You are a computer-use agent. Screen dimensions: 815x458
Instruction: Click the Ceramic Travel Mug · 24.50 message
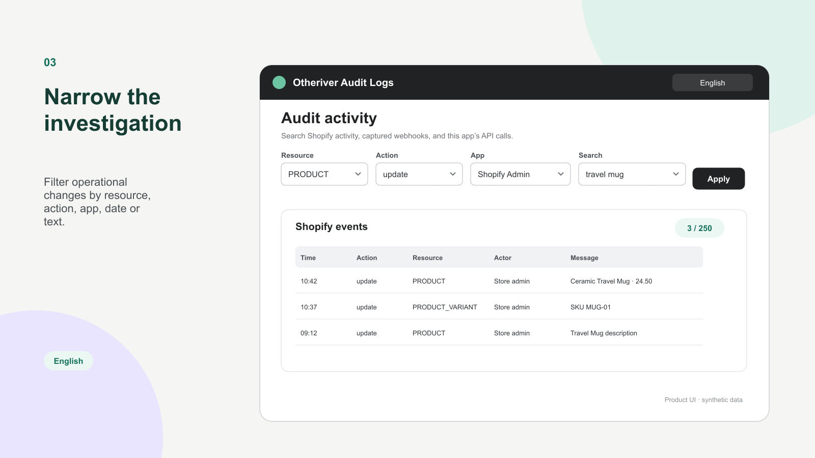(x=611, y=281)
